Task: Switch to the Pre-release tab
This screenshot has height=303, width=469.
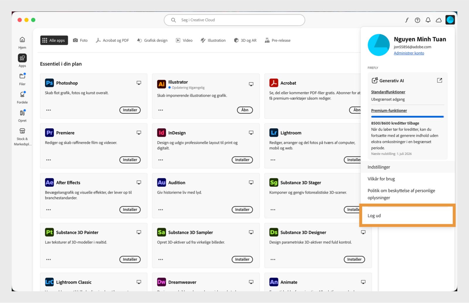Action: 278,40
